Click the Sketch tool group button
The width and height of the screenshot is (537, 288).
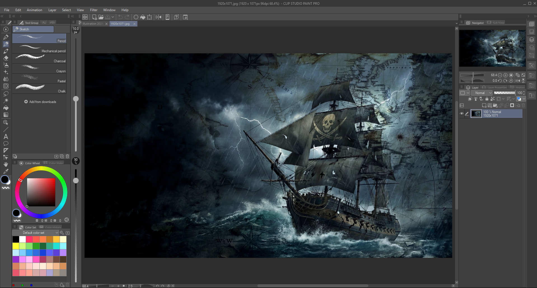[33, 29]
